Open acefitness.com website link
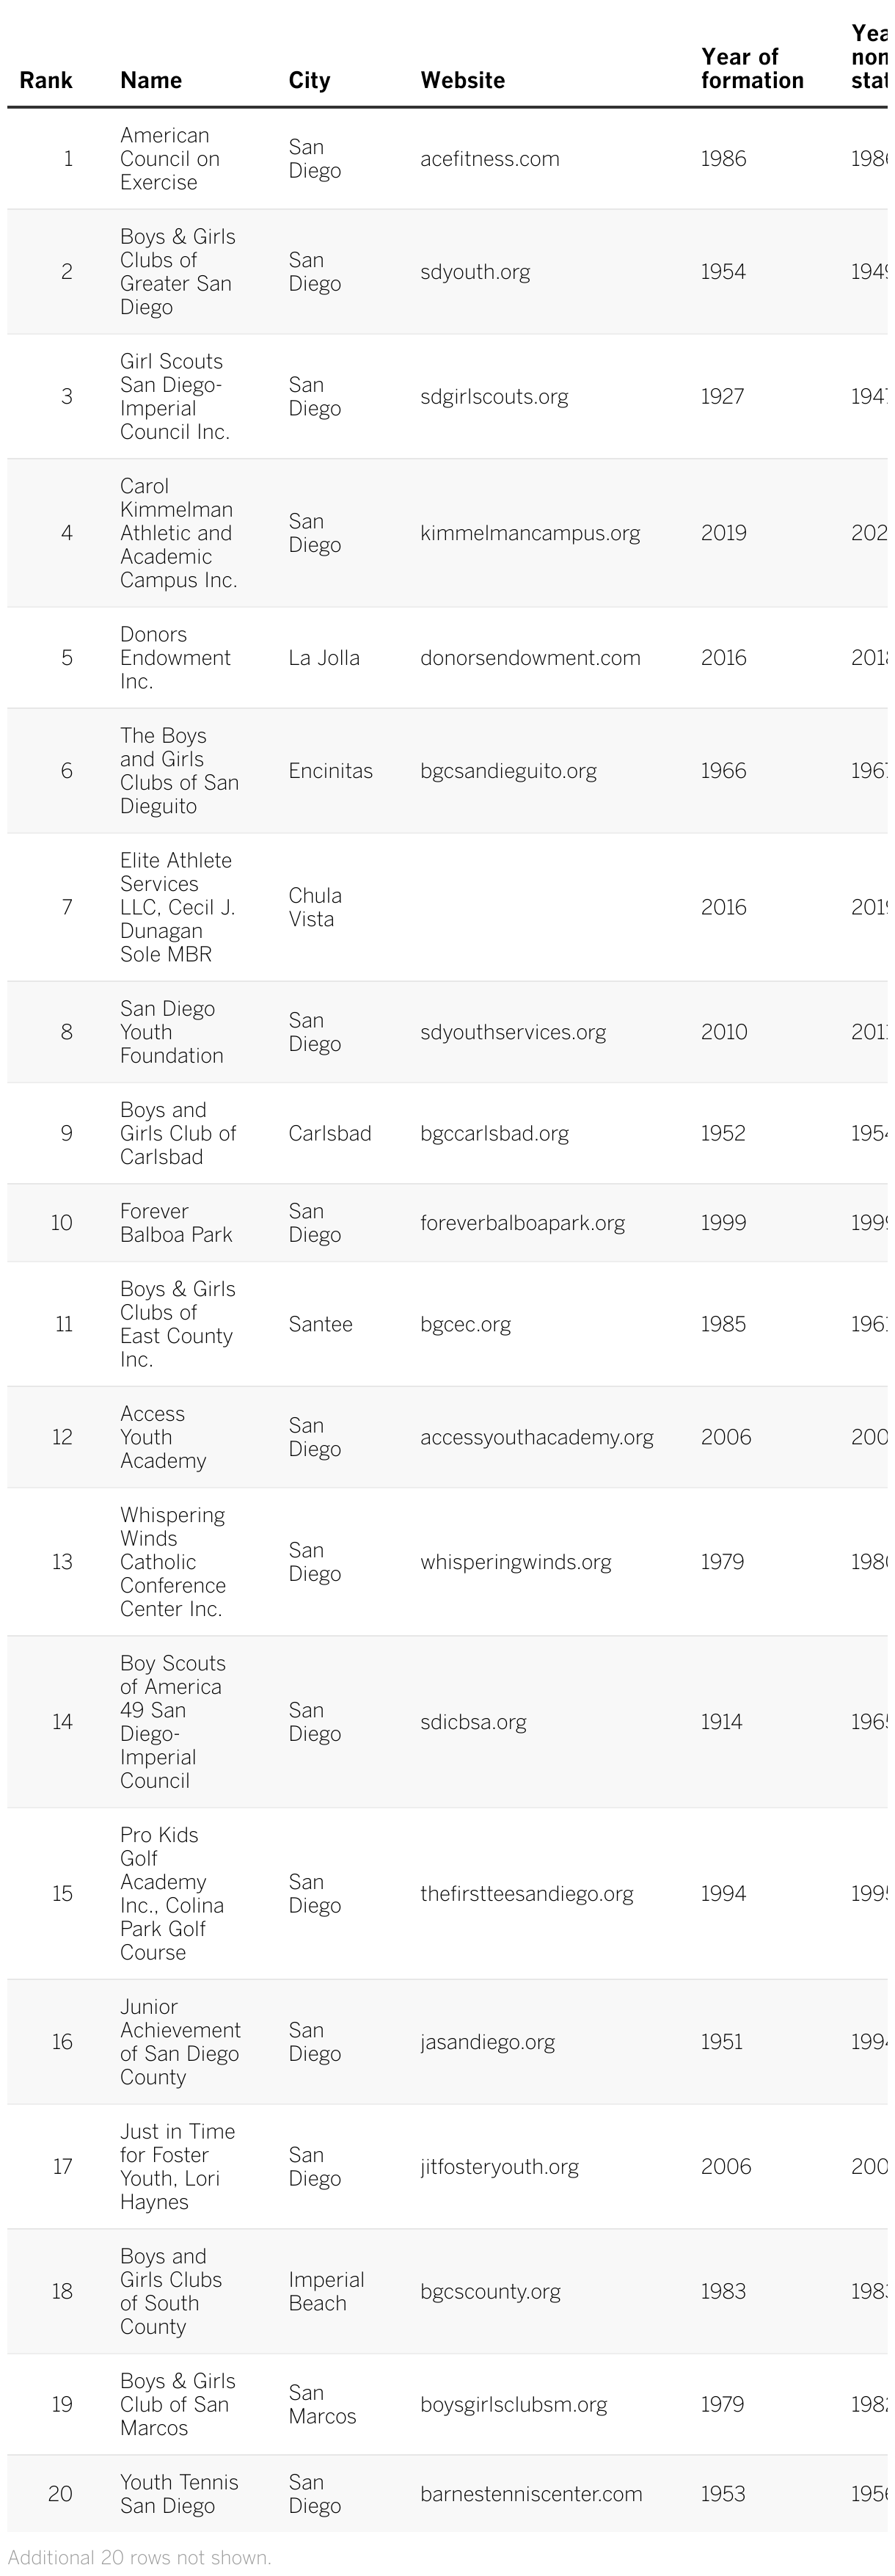 click(x=490, y=159)
